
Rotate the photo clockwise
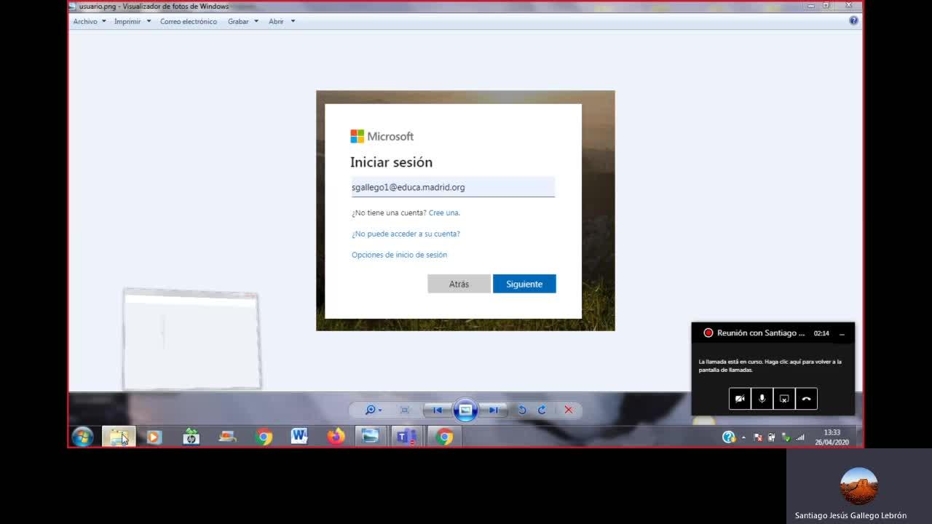click(542, 410)
